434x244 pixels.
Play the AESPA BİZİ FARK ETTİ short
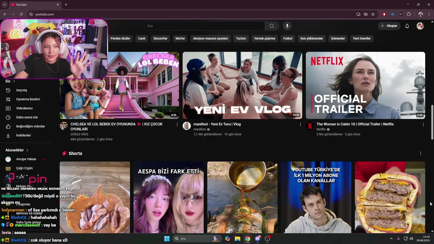pyautogui.click(x=169, y=197)
